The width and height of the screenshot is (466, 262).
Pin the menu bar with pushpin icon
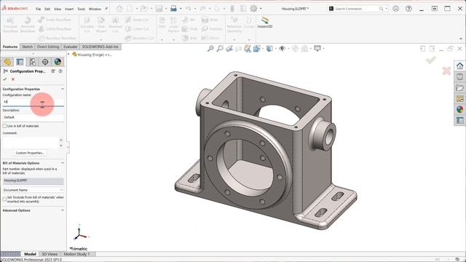pos(106,9)
